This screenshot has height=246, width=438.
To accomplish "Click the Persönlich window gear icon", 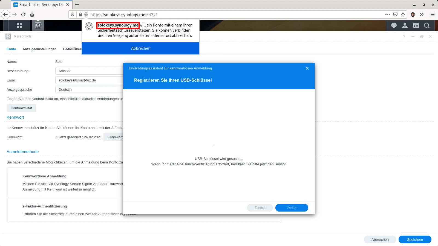I will (8, 36).
